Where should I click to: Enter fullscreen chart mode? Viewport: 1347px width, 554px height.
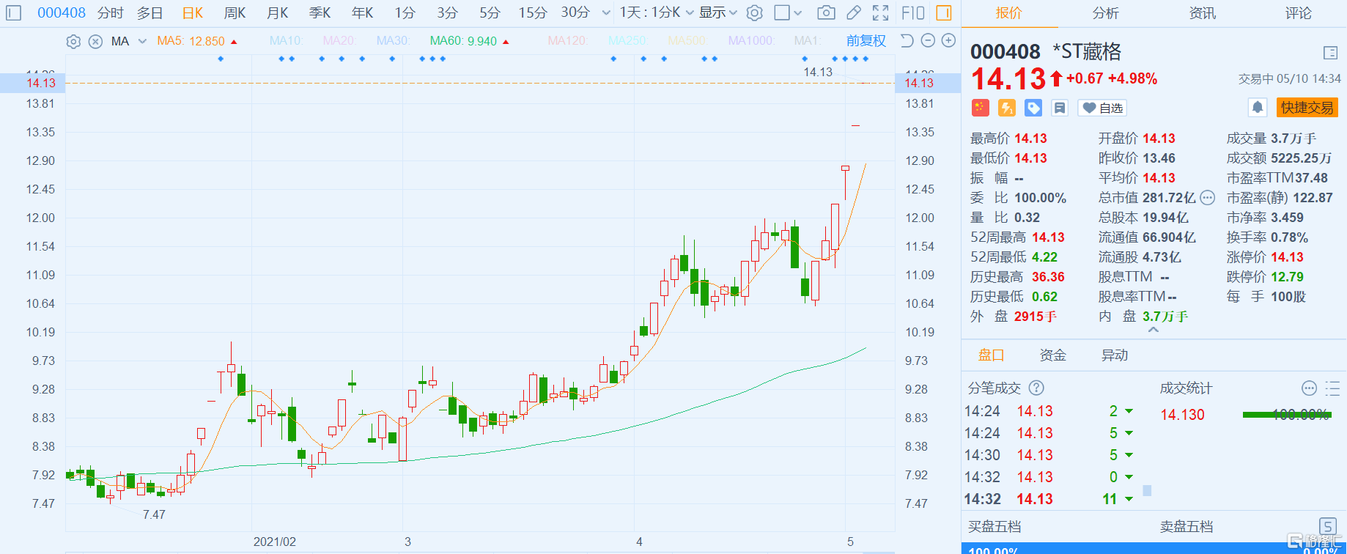click(881, 12)
